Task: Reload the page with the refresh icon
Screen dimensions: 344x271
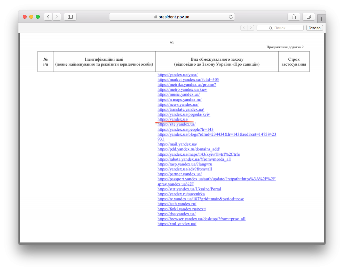Action: pyautogui.click(x=231, y=17)
